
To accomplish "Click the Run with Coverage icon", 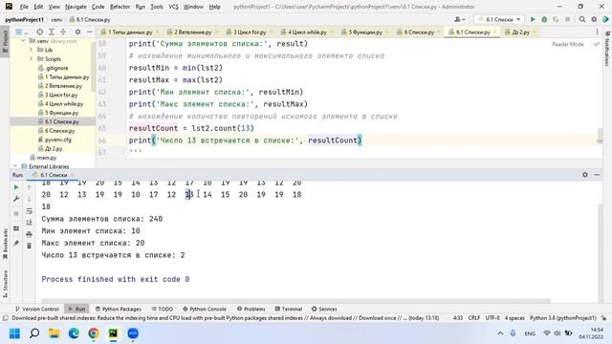I will [x=556, y=19].
